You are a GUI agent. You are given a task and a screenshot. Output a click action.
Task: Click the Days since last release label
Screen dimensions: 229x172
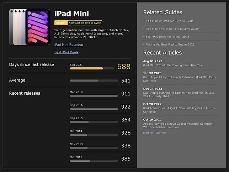click(32, 64)
